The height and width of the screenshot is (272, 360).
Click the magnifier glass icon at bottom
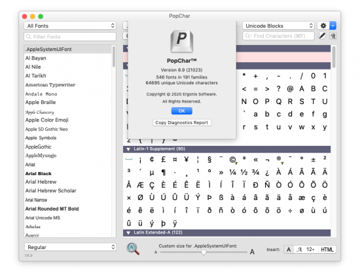pyautogui.click(x=133, y=249)
